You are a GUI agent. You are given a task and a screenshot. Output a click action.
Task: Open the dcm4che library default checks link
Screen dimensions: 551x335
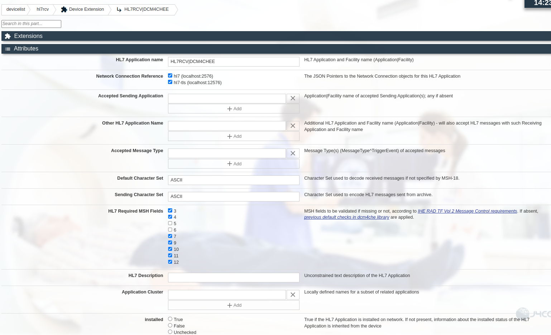tap(346, 217)
